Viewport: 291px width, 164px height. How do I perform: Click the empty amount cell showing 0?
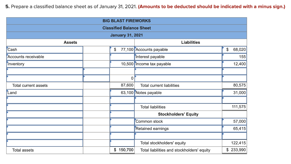click(x=122, y=78)
